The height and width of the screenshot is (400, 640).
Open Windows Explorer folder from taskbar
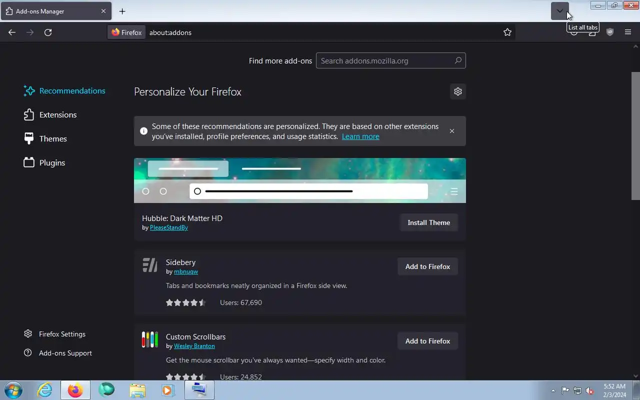[137, 390]
